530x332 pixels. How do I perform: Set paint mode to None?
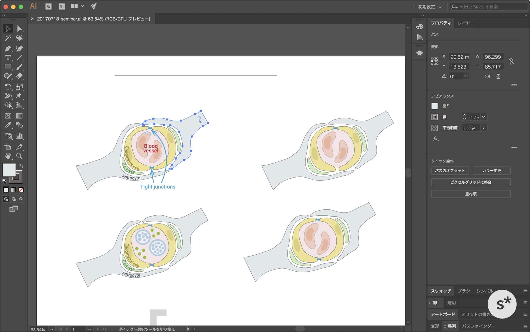(x=21, y=190)
